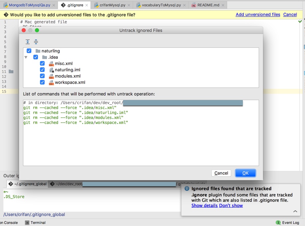305x226 pixels.
Task: Click the git rm .idea/modules.xml command line
Action: tap(73, 118)
